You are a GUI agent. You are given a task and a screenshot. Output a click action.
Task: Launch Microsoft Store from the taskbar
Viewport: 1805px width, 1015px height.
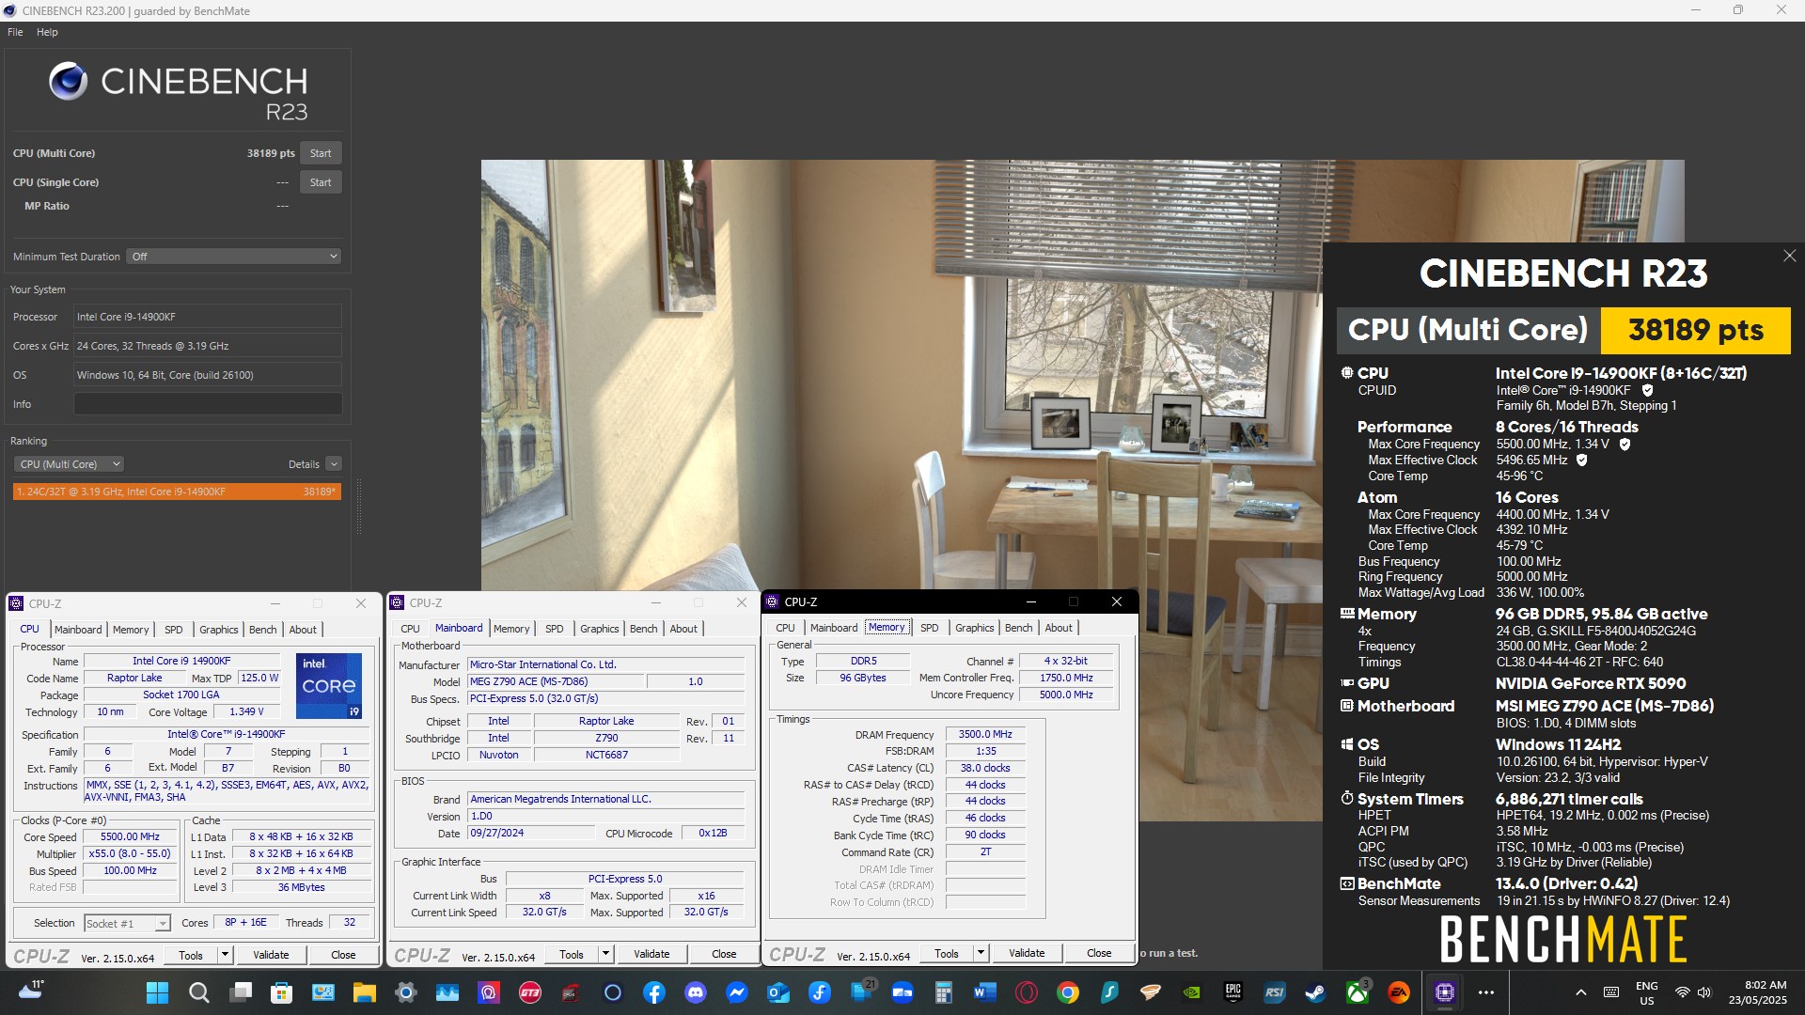click(281, 992)
